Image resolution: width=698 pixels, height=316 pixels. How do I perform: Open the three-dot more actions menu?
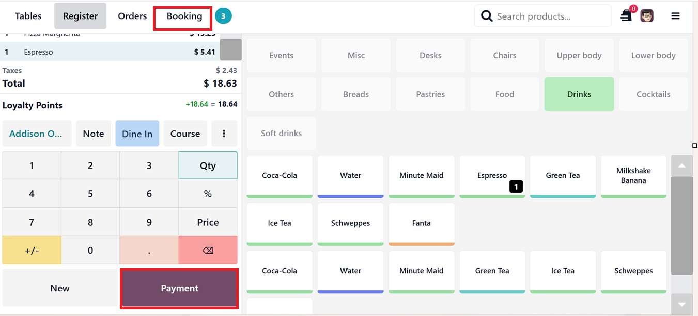[x=224, y=134]
